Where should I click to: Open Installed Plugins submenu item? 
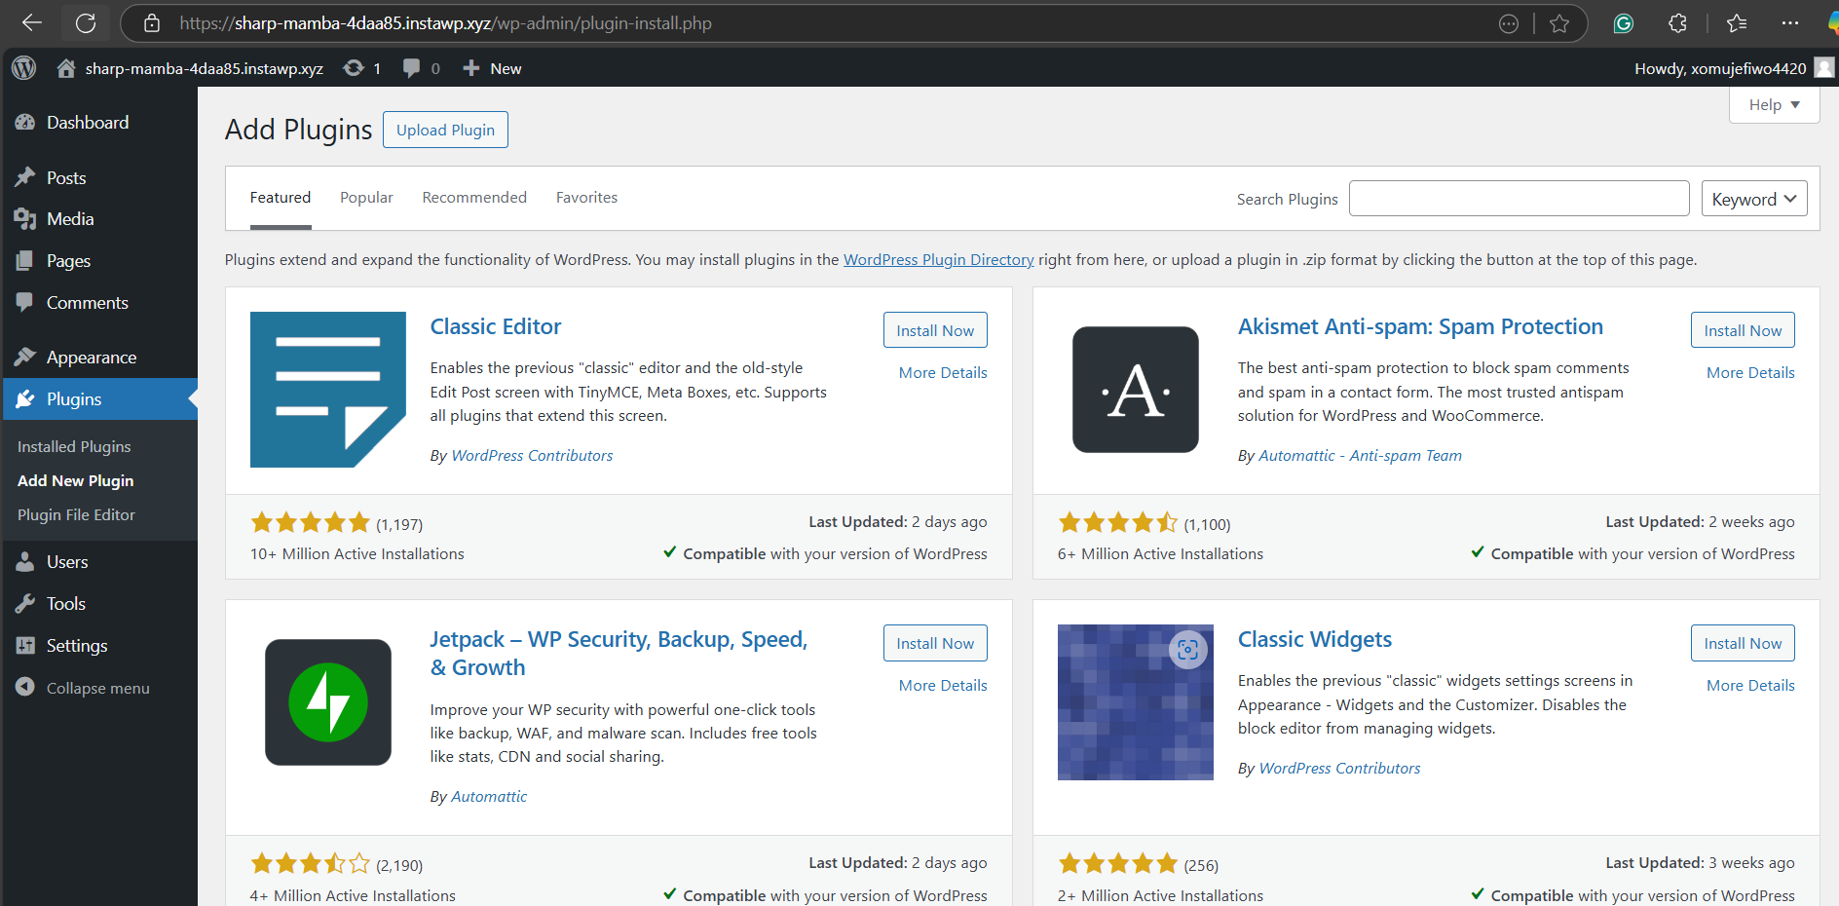(x=74, y=446)
